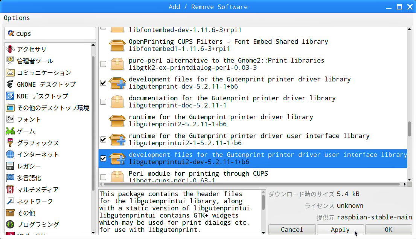Open the プログラミング category icon
The height and width of the screenshot is (239, 416).
pos(10,224)
